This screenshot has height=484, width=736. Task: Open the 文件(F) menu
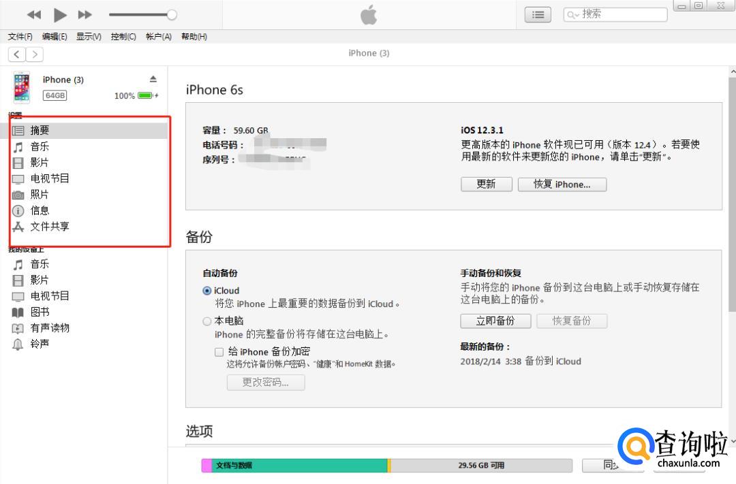20,37
